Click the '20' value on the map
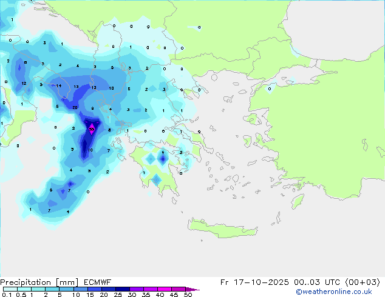 (75, 107)
